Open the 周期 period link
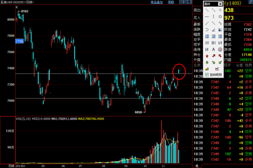 click(x=171, y=2)
